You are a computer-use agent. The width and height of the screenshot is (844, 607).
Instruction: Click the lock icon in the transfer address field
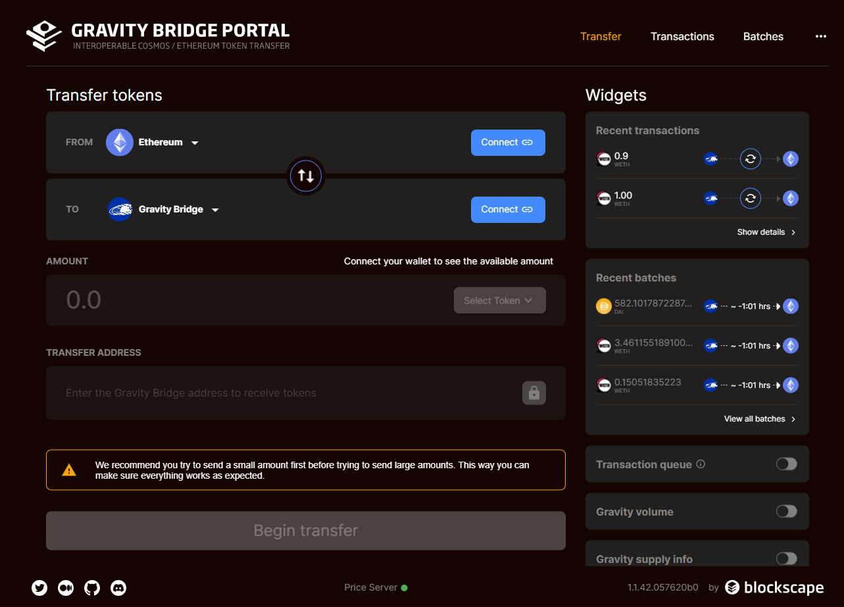[534, 393]
